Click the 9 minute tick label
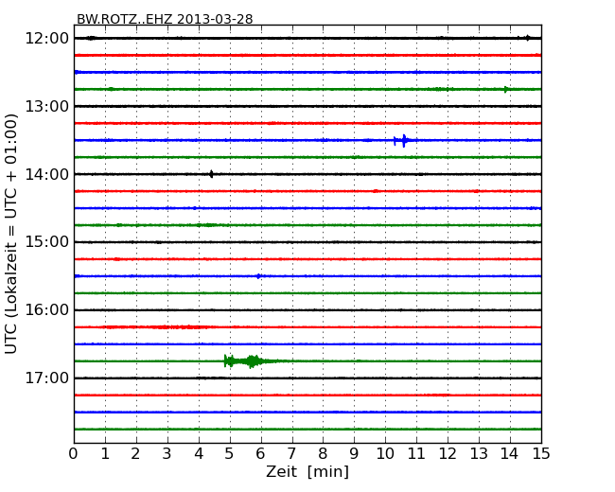Viewport: 615px width, 492px height. click(x=354, y=454)
